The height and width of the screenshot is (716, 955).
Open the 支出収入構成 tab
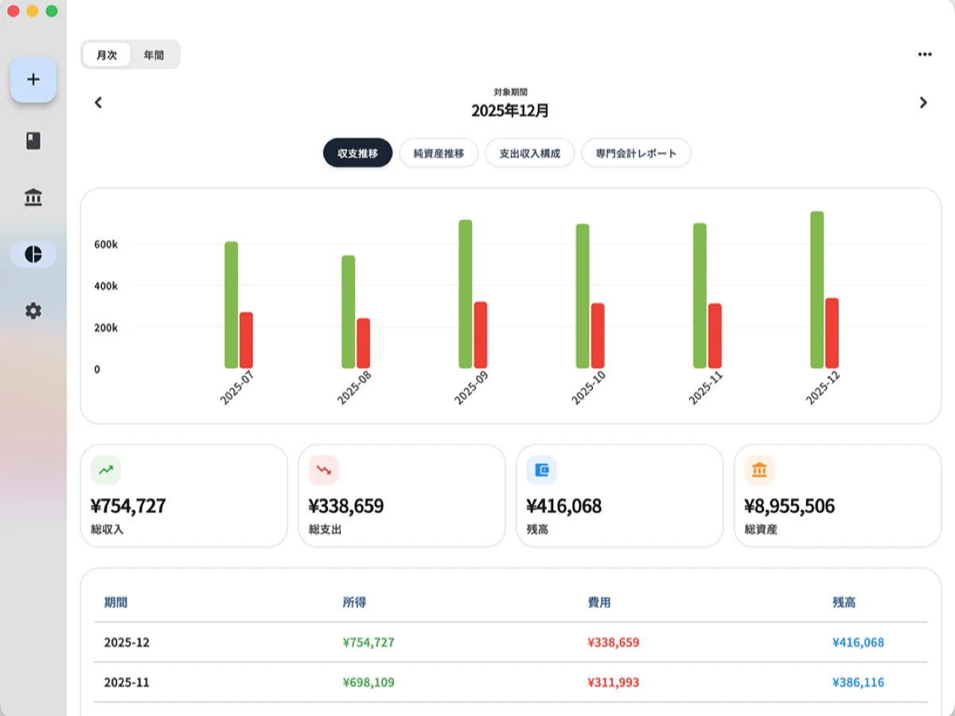click(529, 153)
